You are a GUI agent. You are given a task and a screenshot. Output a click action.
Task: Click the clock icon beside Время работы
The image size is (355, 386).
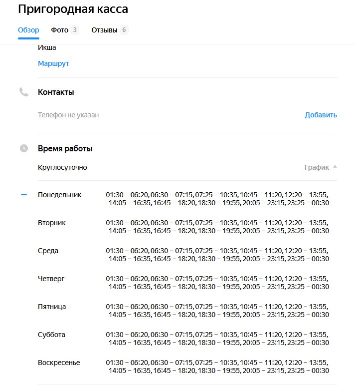pos(24,148)
